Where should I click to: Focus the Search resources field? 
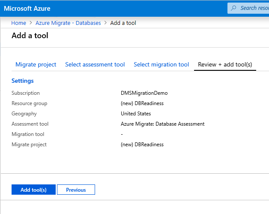click(248, 8)
